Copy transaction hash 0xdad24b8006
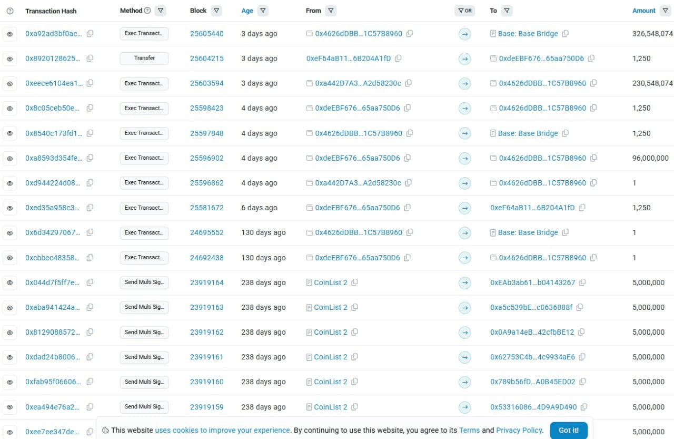Screen dimensions: 674x439 (x=90, y=357)
